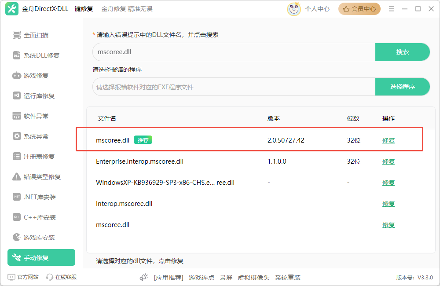Image resolution: width=440 pixels, height=286 pixels.
Task: Click the 系统DLL修复 DLL icon
Action: tap(17, 55)
